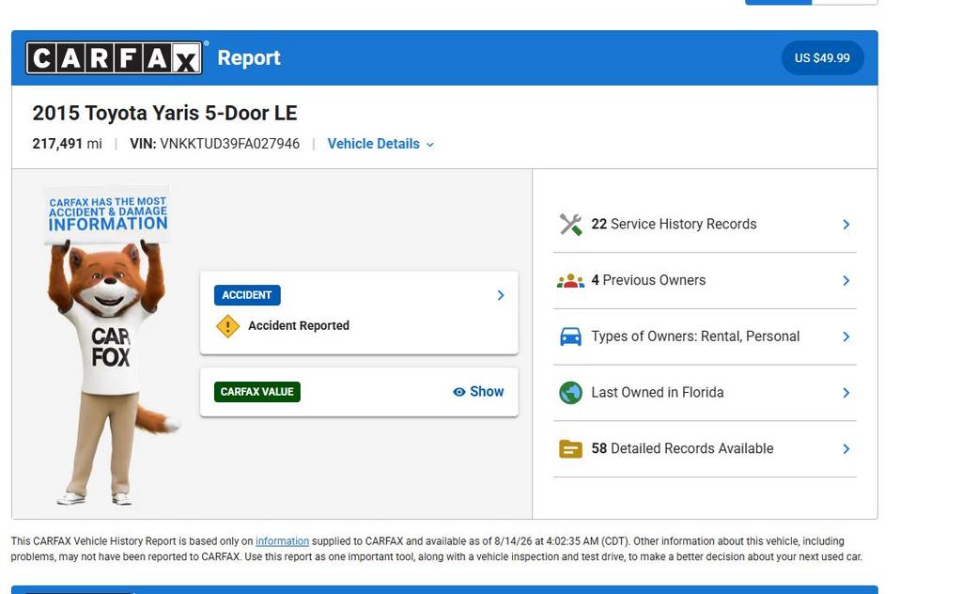Click the chevron beside 58 Detailed Records

(x=846, y=449)
